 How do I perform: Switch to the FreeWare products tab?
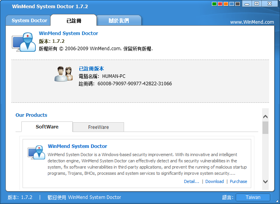click(x=98, y=127)
